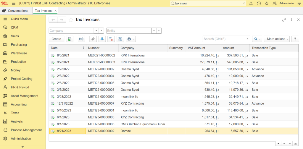The width and height of the screenshot is (303, 149).
Task: Open the History clock icon
Action: pyautogui.click(x=259, y=3)
